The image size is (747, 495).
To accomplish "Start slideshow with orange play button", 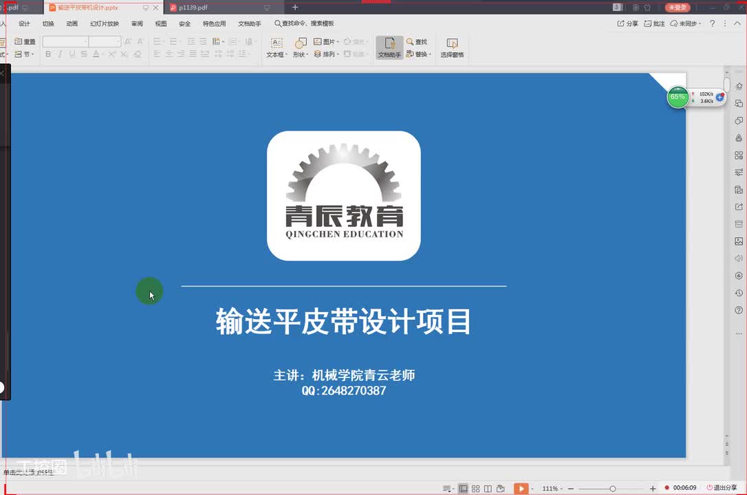I will [x=521, y=488].
